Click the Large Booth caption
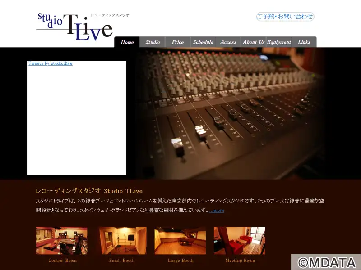This screenshot has width=361, height=270. coord(181,261)
